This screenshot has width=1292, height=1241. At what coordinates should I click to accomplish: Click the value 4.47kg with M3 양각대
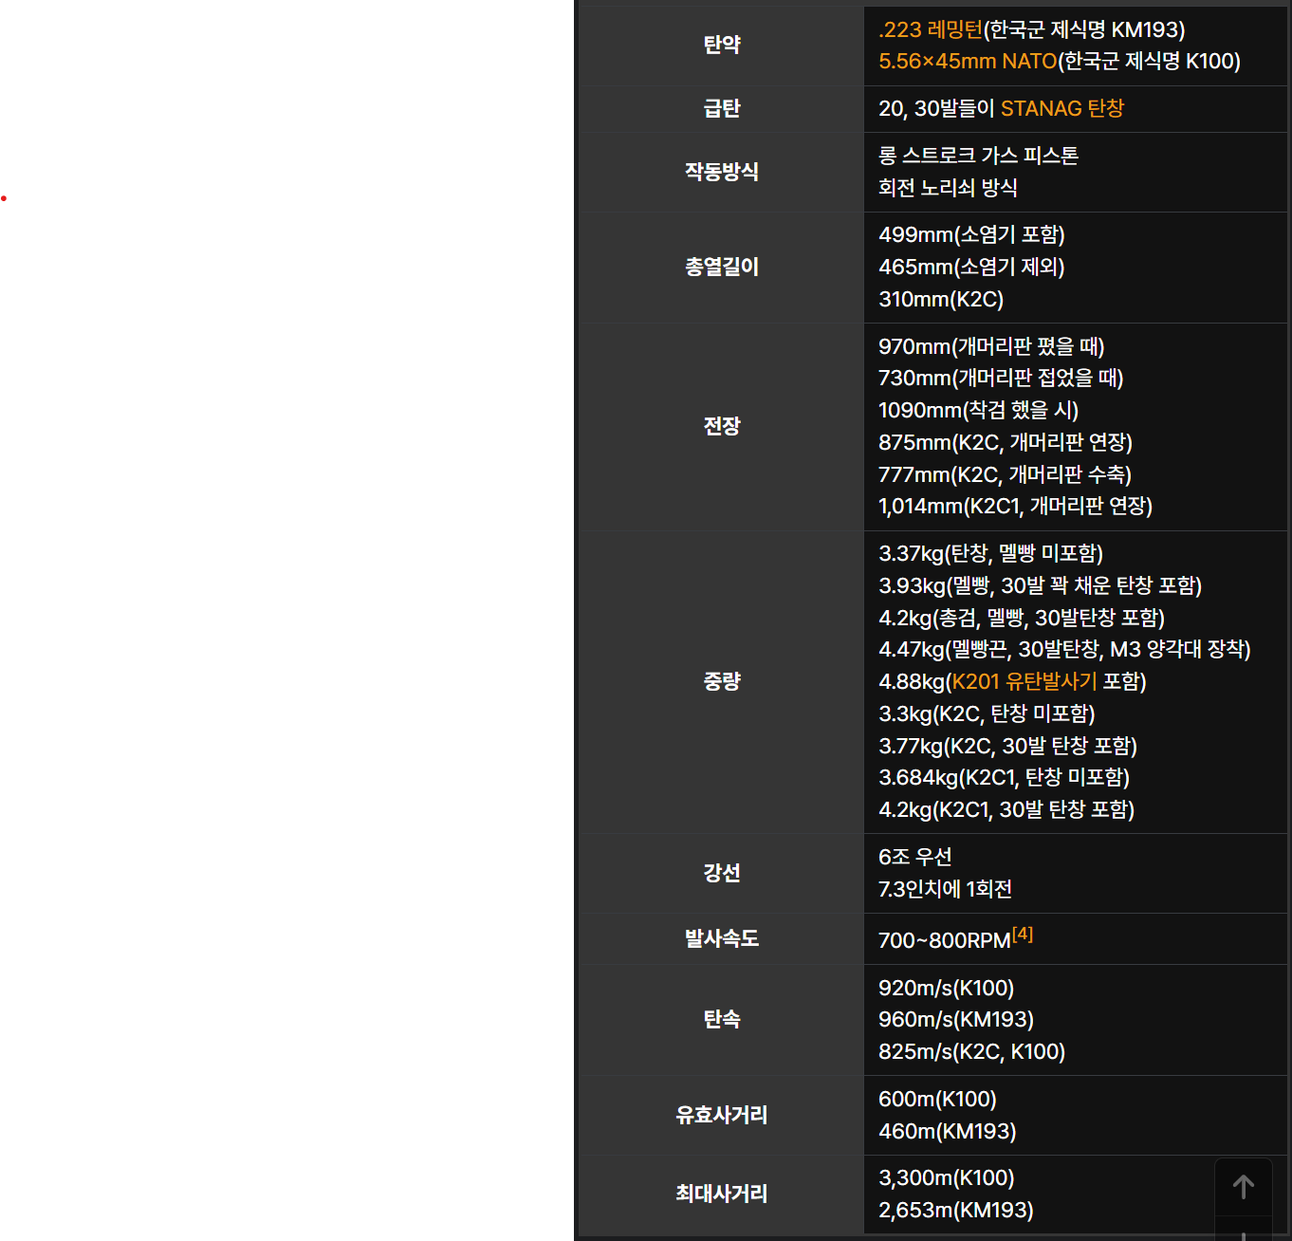pyautogui.click(x=1064, y=650)
